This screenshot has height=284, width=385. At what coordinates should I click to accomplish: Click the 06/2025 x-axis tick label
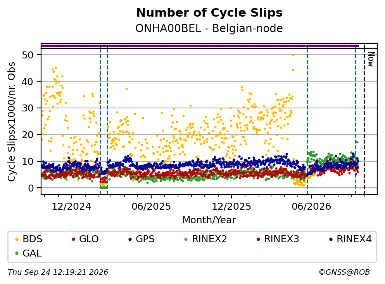(151, 207)
